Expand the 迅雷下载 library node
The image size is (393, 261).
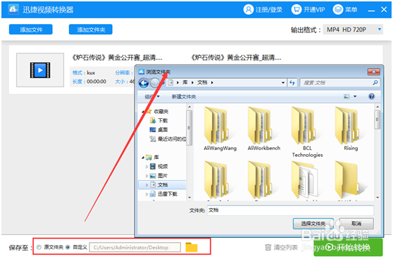tap(147, 194)
